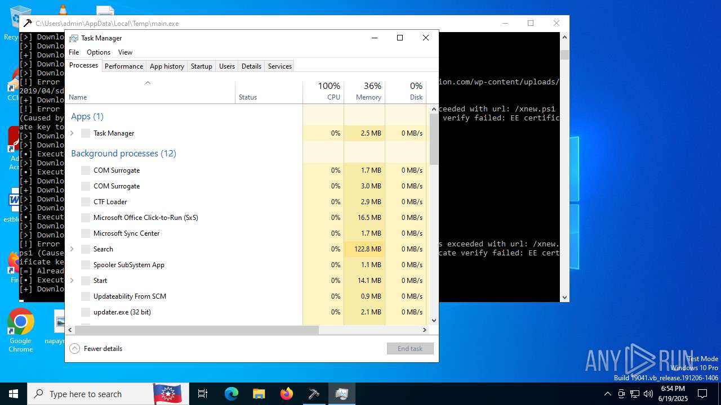Open the volume tray icon
721x405 pixels.
[648, 394]
